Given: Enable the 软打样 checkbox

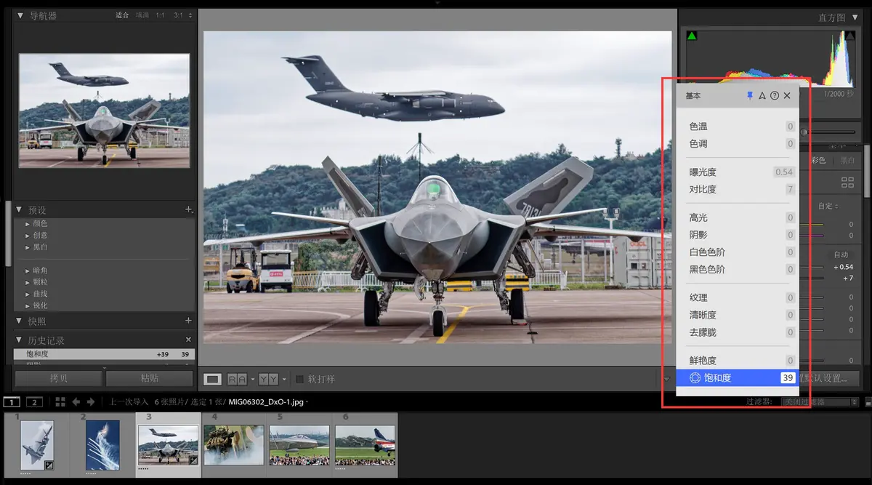Looking at the screenshot, I should pyautogui.click(x=299, y=379).
